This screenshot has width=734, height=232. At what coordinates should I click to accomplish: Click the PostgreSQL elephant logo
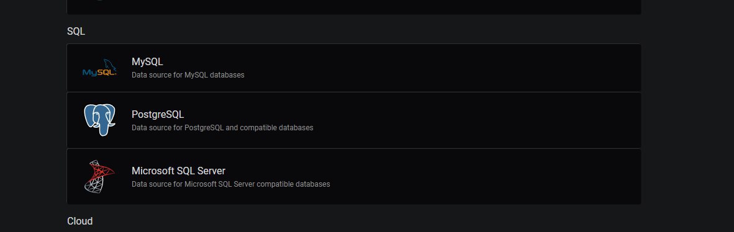pyautogui.click(x=99, y=120)
